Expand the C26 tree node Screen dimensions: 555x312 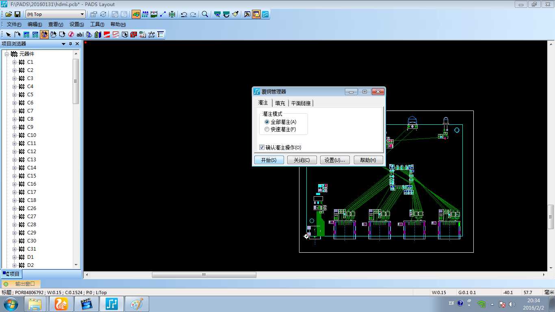[15, 208]
